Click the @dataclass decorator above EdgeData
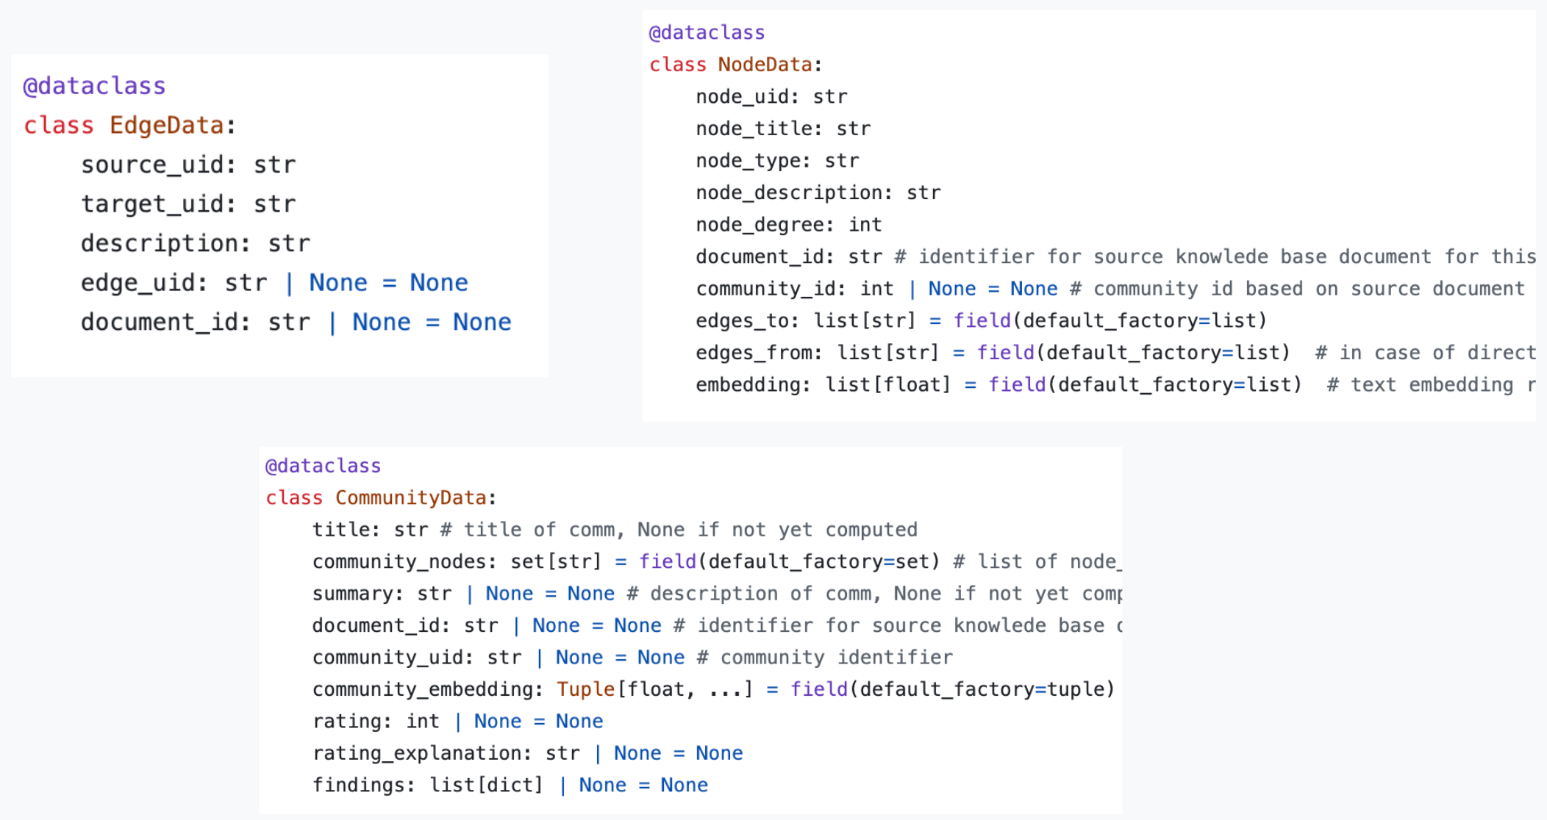 [x=94, y=86]
